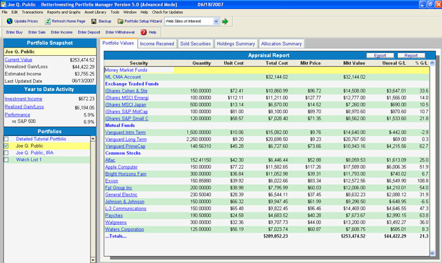Open the Realized Gain/Loss link
442x263 pixels.
click(x=24, y=107)
